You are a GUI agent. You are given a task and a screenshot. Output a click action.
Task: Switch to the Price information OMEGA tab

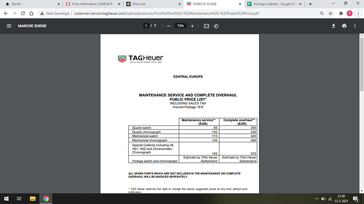[92, 4]
